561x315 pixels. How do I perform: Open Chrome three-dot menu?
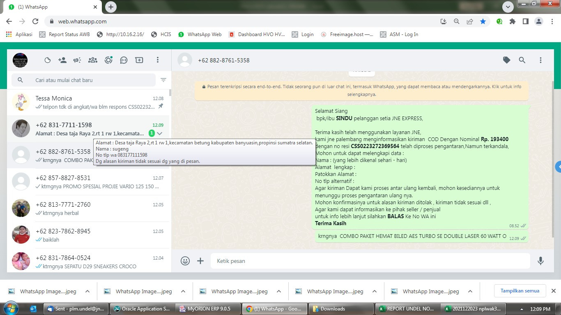point(552,21)
